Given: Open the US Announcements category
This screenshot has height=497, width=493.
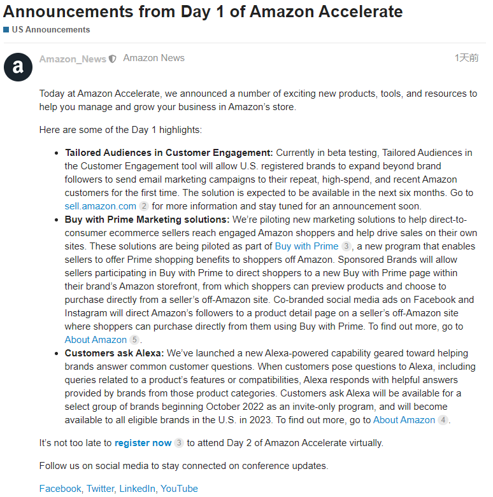Looking at the screenshot, I should point(51,30).
